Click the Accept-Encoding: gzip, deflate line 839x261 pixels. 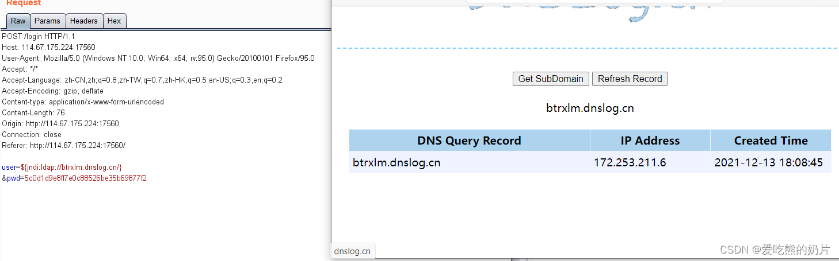52,91
